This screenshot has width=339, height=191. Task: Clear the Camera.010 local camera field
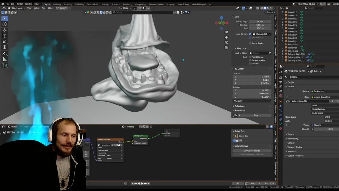click(x=270, y=34)
